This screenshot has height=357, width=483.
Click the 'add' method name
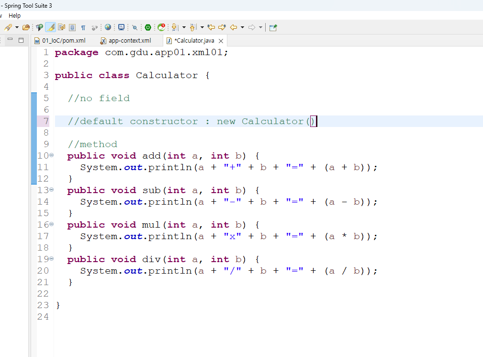(x=151, y=156)
